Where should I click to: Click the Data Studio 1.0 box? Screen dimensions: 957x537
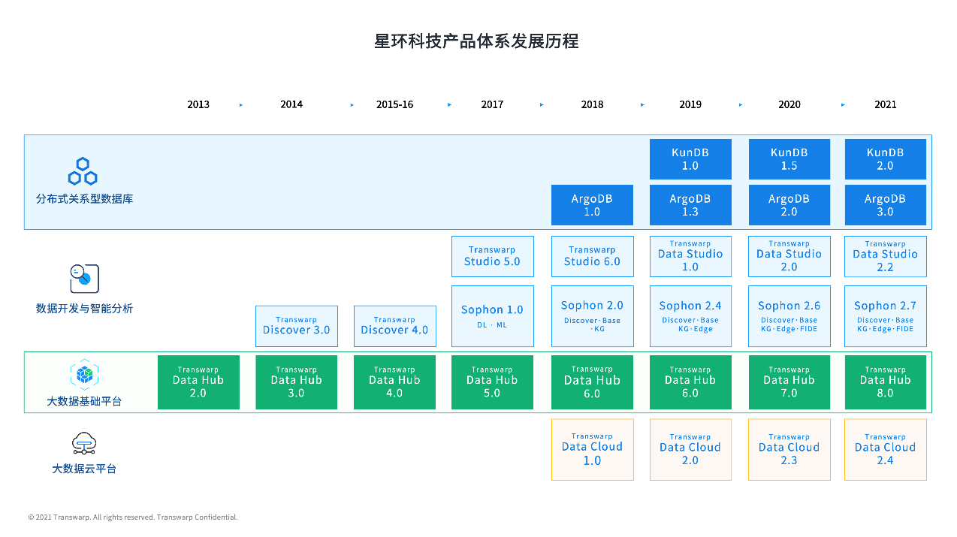coord(690,256)
